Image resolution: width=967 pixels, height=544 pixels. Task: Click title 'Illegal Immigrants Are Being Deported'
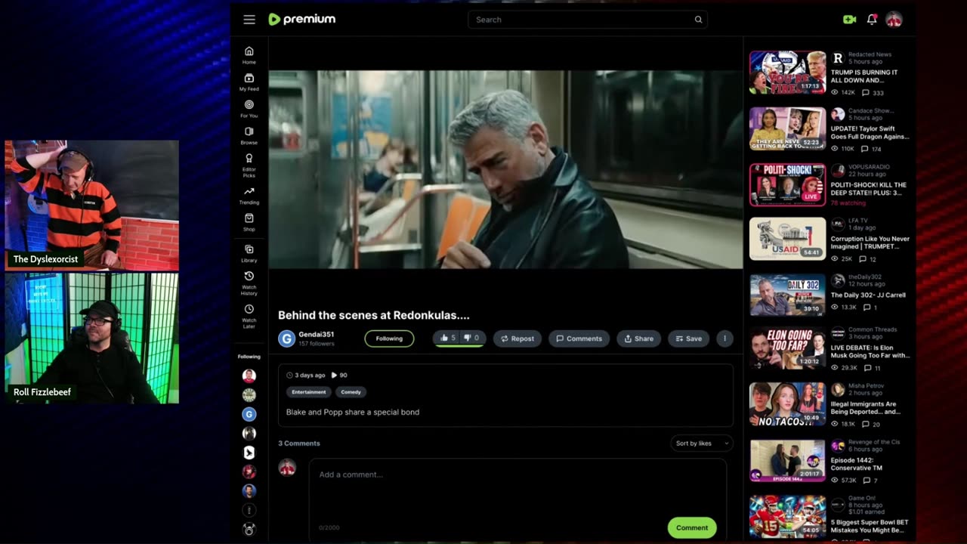(866, 408)
